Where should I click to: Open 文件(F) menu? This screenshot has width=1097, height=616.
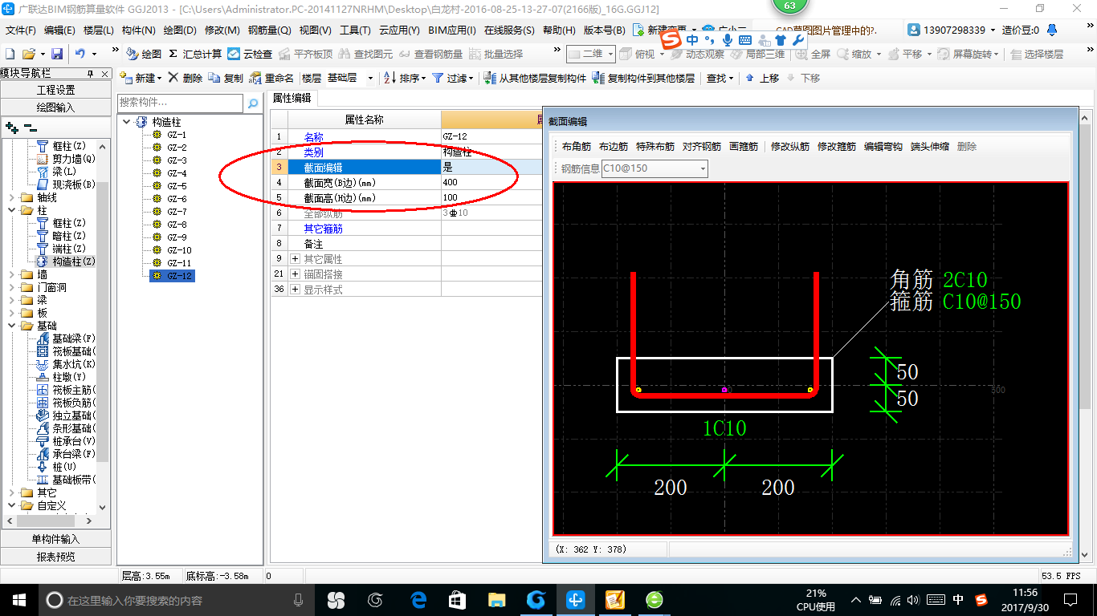[x=20, y=30]
